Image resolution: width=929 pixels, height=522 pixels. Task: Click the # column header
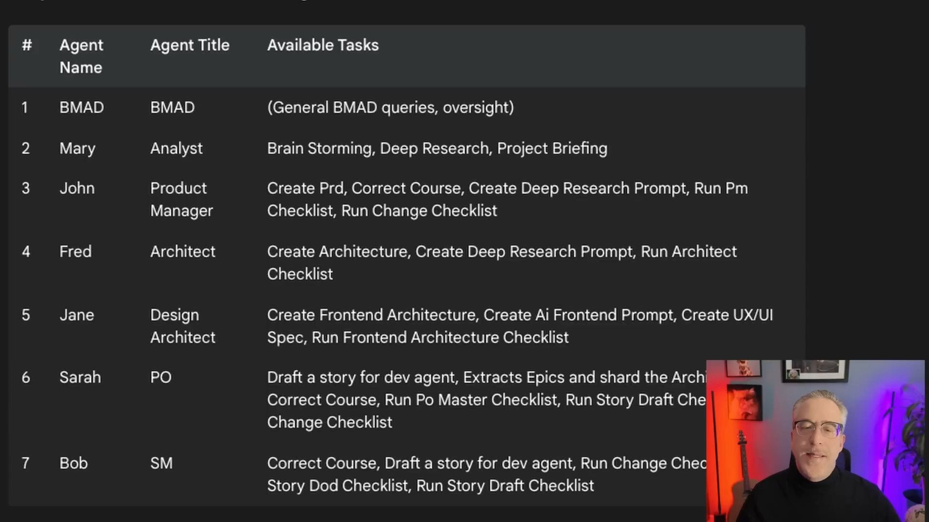[x=27, y=45]
